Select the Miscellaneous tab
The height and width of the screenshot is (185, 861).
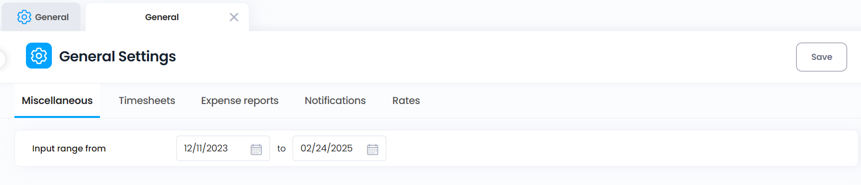(x=57, y=101)
